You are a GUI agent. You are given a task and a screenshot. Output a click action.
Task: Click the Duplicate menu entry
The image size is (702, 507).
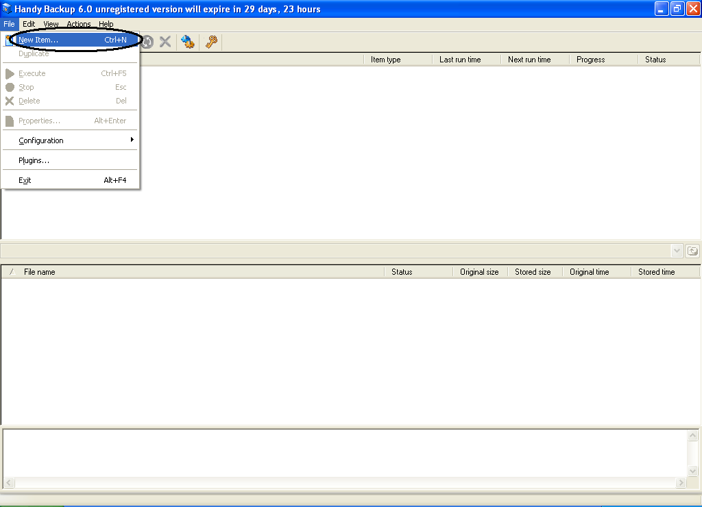pos(71,53)
